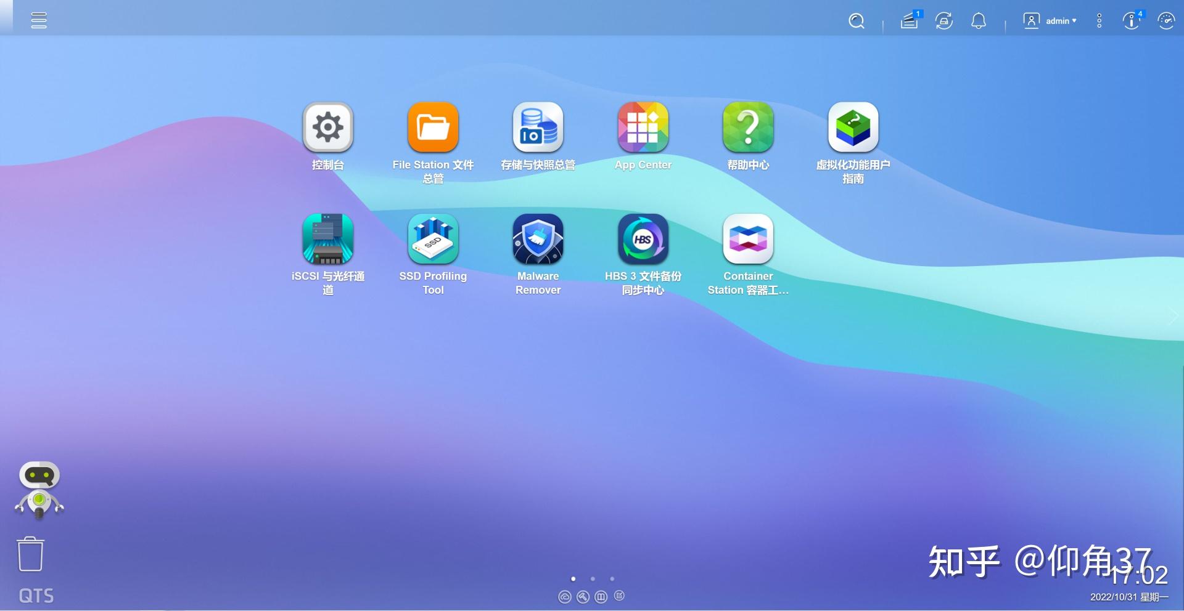Launch App Center

tap(643, 127)
